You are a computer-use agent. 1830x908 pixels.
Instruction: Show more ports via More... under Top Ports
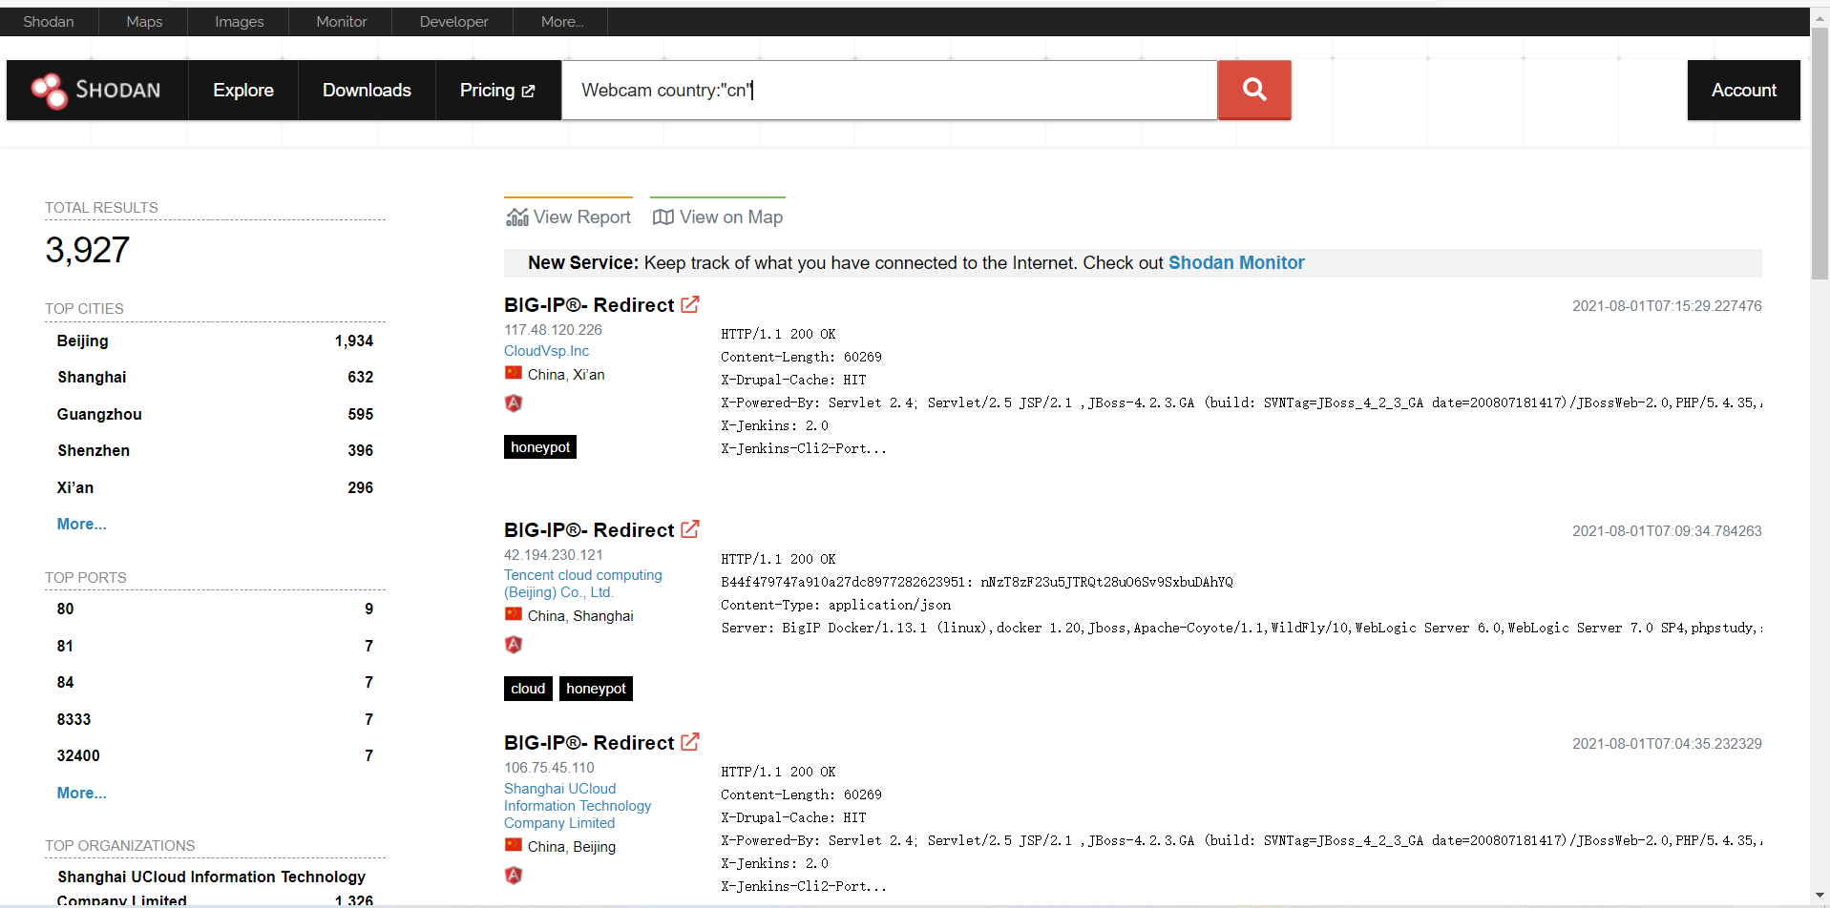(81, 793)
